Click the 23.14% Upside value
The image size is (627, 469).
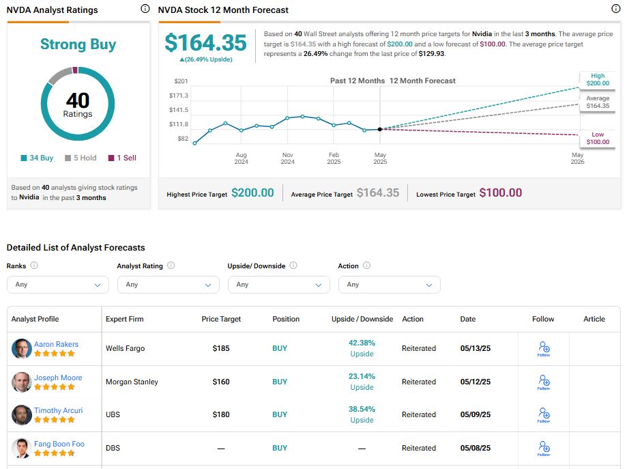[x=362, y=382]
